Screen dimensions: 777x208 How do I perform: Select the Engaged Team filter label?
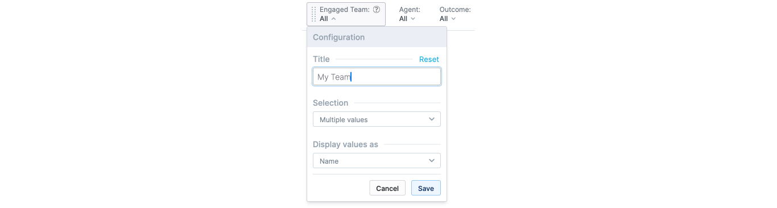(x=345, y=10)
